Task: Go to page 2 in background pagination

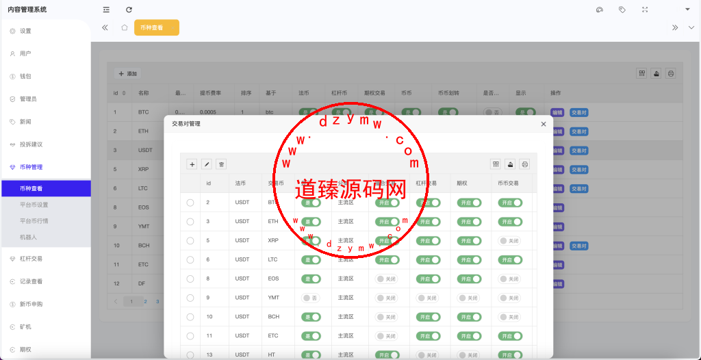Action: pyautogui.click(x=145, y=301)
